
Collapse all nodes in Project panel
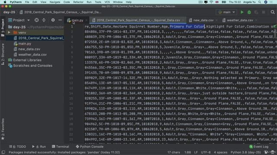[x=44, y=20]
